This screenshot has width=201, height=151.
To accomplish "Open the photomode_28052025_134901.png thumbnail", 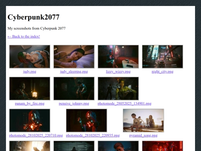I will (118, 88).
